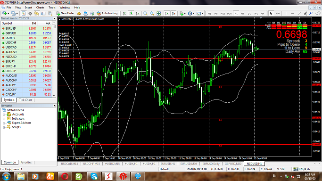Image resolution: width=322 pixels, height=181 pixels.
Task: Tile chart windows icon
Action: point(158,14)
